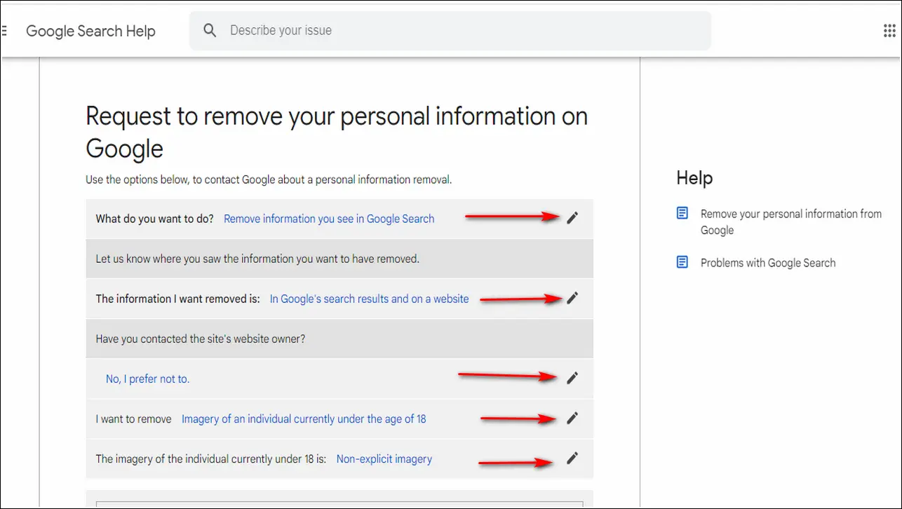The width and height of the screenshot is (902, 509).
Task: Edit the 'No, I prefer not to.' answer
Action: coord(572,378)
